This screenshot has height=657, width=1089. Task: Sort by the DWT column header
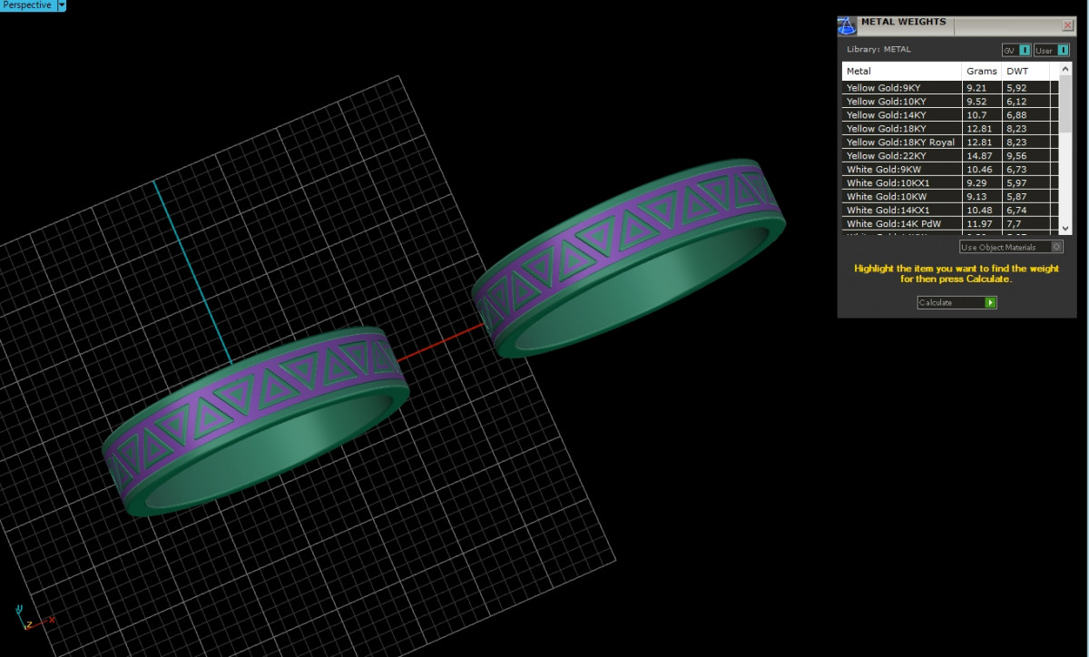pyautogui.click(x=1026, y=71)
